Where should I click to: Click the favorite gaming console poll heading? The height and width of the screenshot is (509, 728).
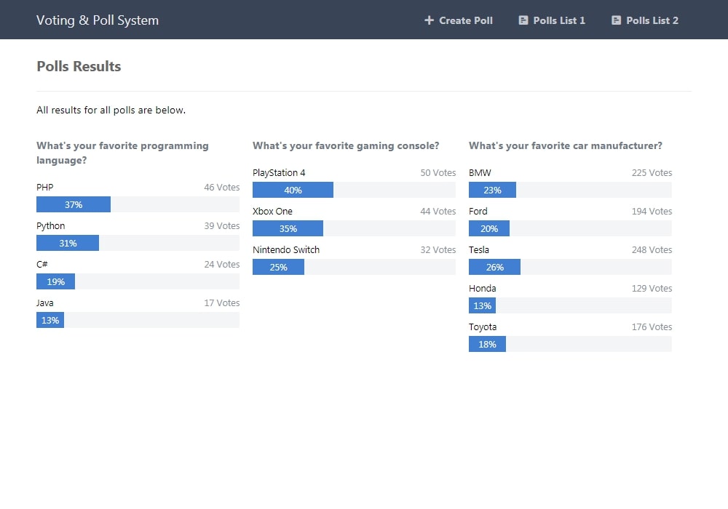(x=346, y=145)
